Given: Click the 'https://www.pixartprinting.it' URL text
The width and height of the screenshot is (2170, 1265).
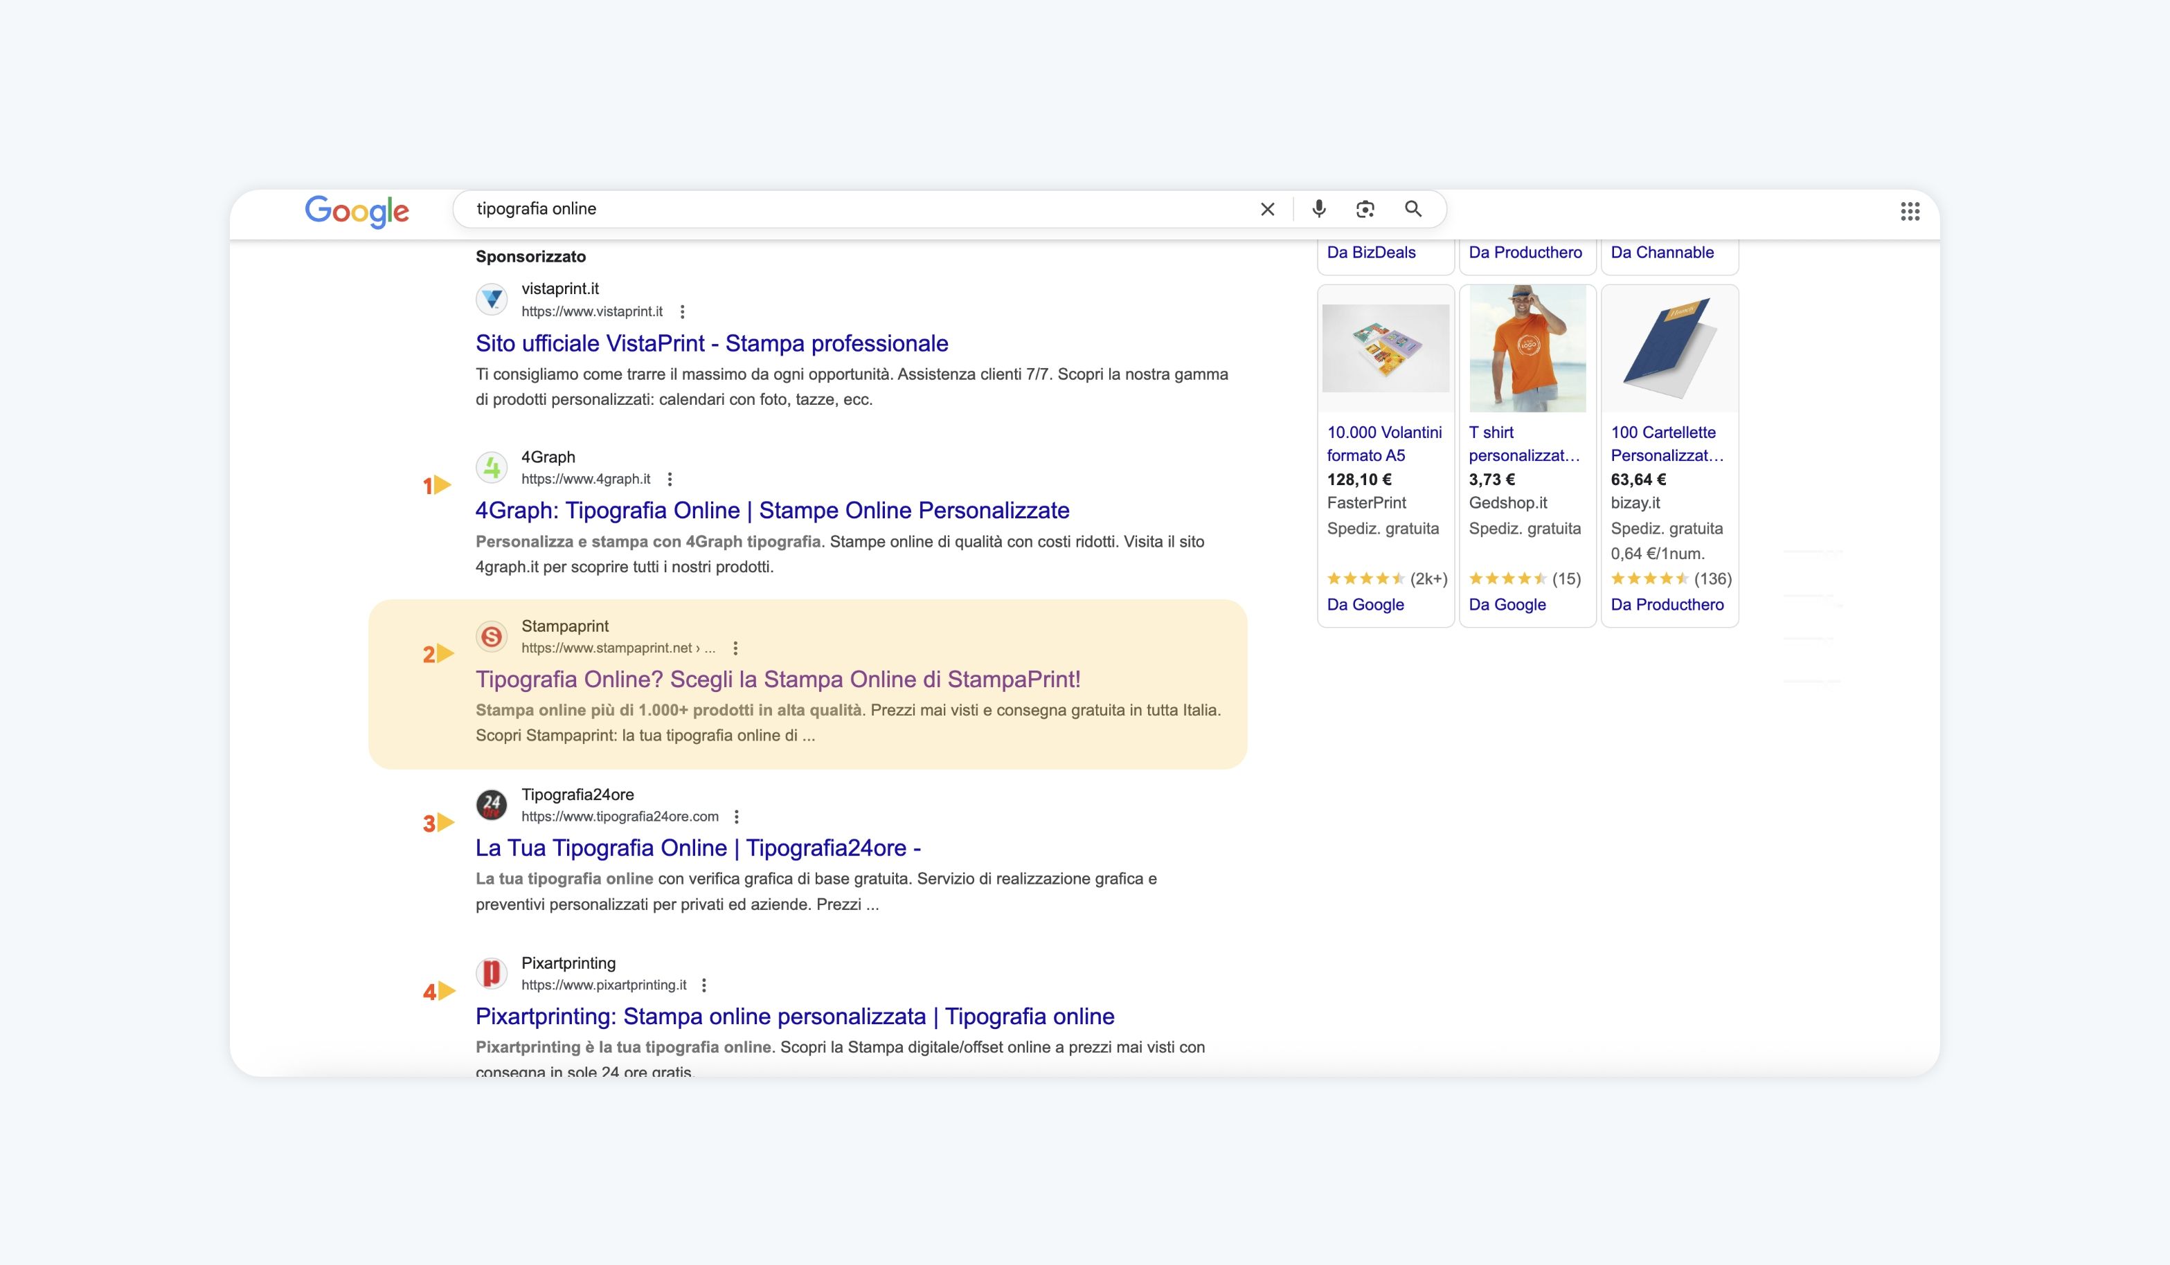Looking at the screenshot, I should point(604,985).
